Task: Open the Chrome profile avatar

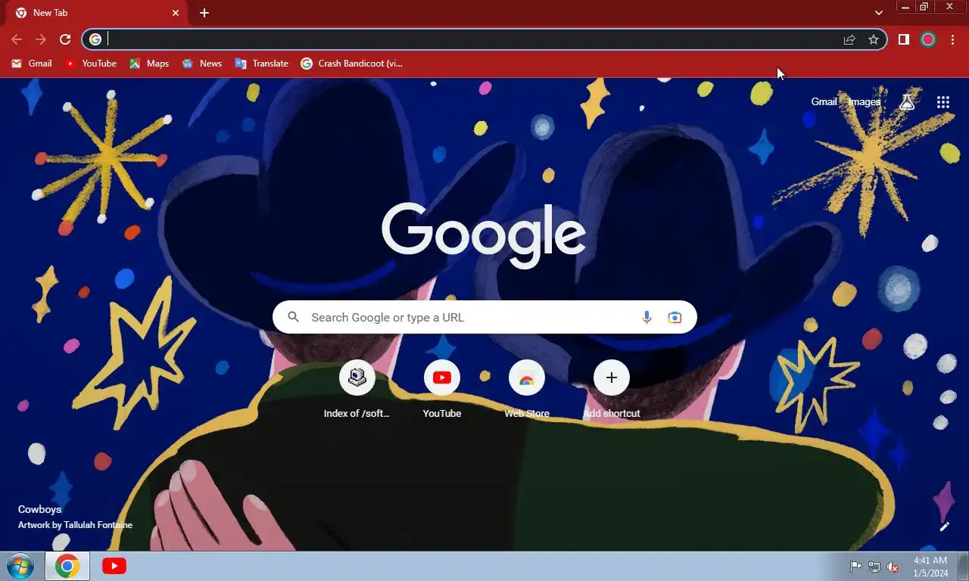Action: tap(928, 39)
